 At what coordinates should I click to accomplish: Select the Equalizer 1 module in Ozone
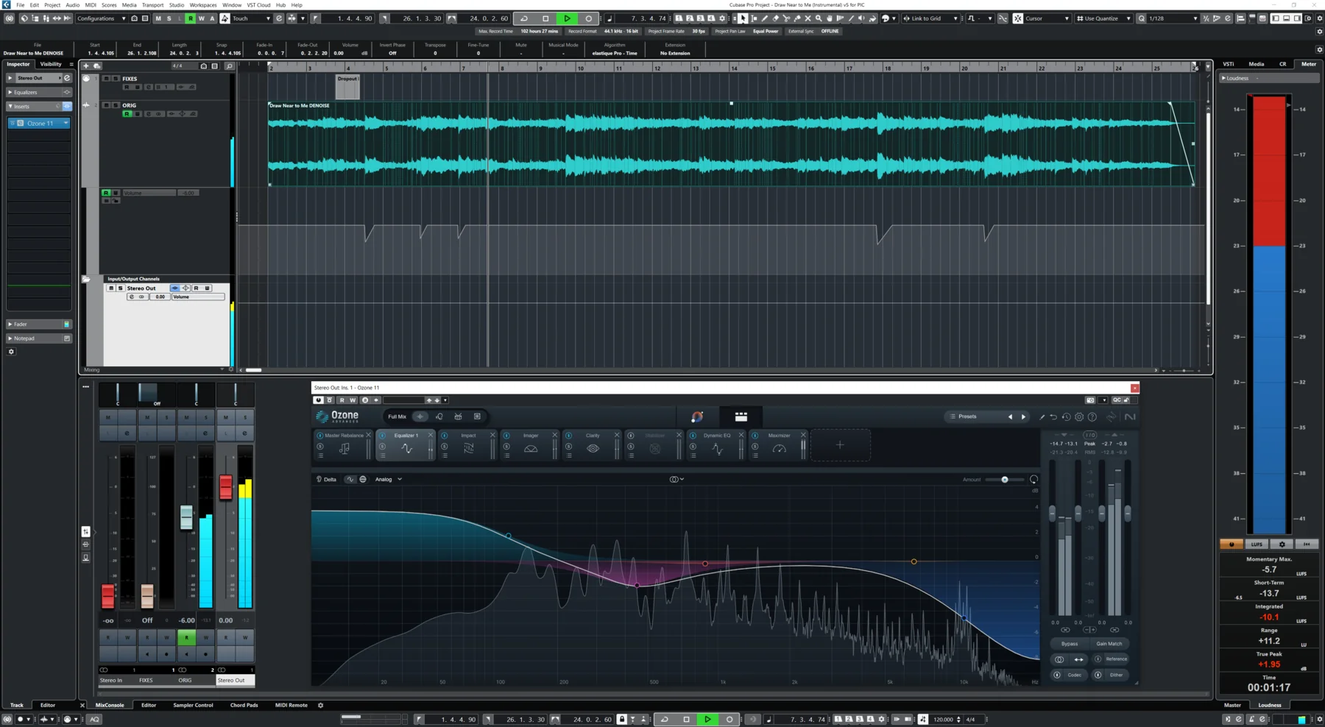tap(406, 445)
